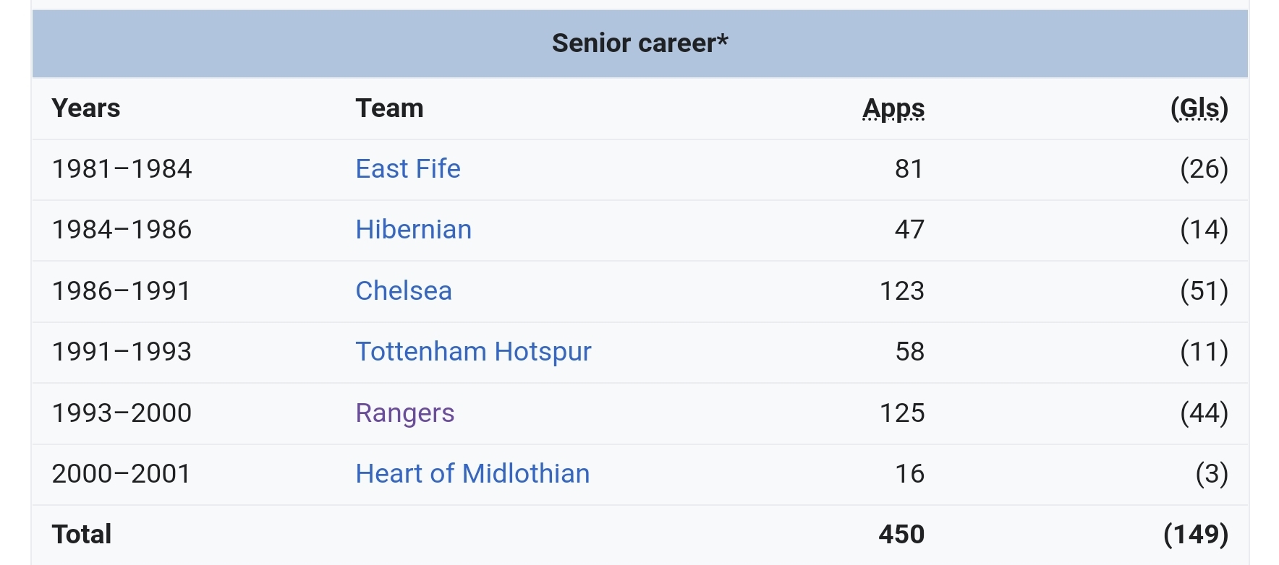The width and height of the screenshot is (1279, 565).
Task: Click the Senior career header bar
Action: 639,43
